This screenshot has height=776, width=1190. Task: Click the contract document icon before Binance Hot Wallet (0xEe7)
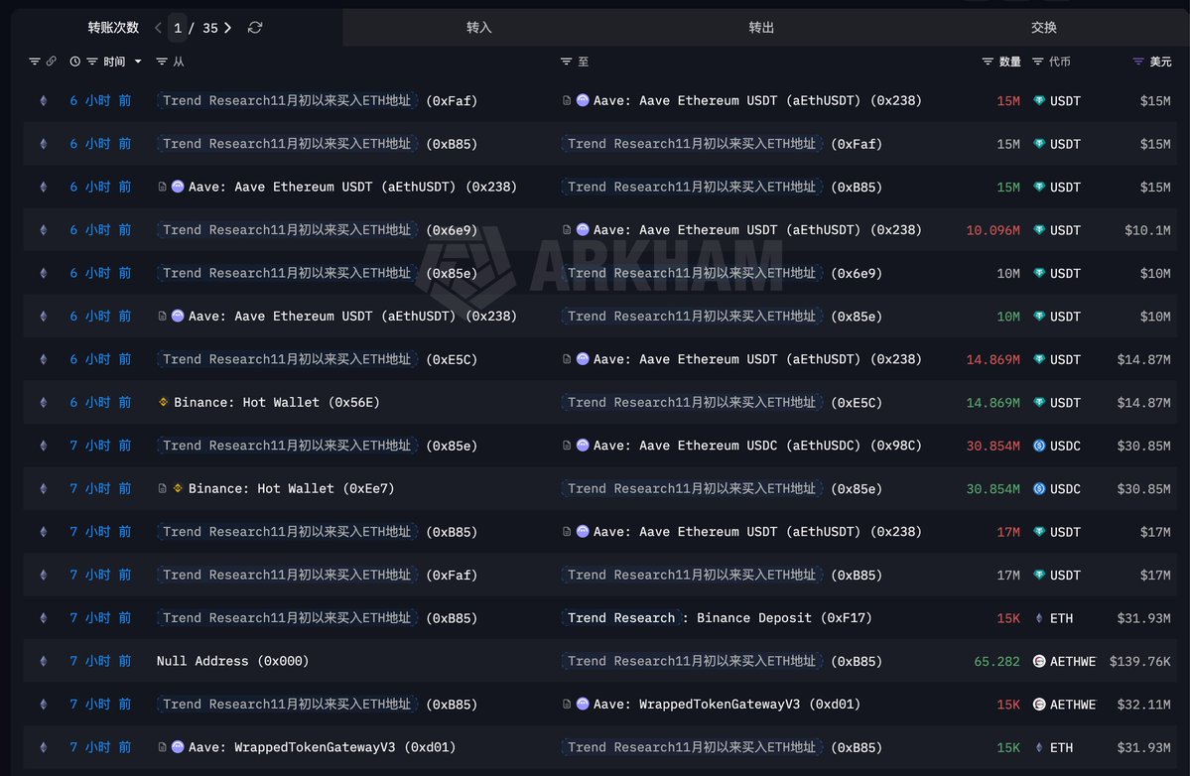(163, 488)
